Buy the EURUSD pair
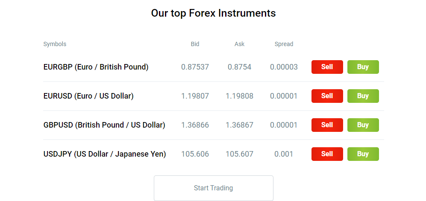The image size is (426, 201). click(363, 96)
